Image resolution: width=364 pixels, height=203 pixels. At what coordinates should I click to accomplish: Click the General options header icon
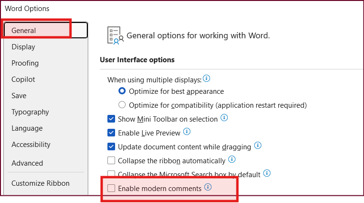click(x=115, y=35)
